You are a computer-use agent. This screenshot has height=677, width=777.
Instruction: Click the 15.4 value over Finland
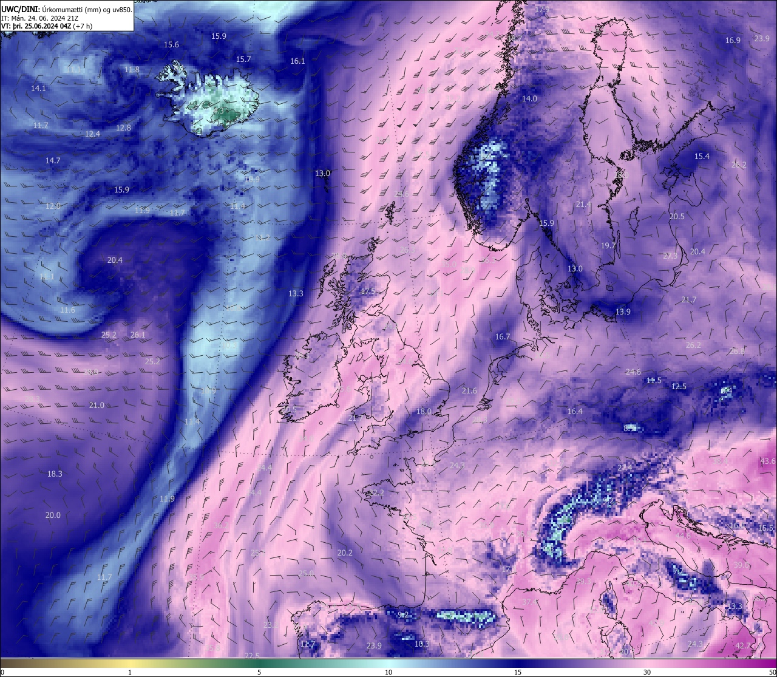point(702,157)
